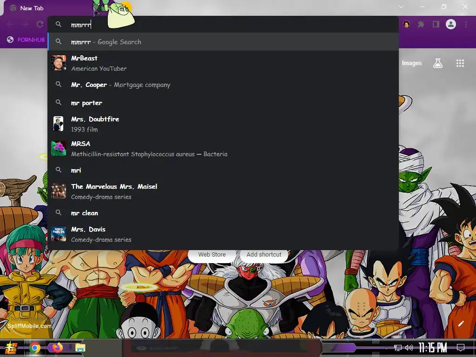Click the 11:15 PM clock

pos(433,348)
